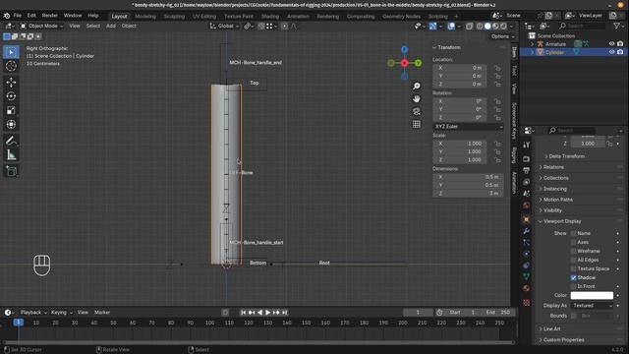Hide Armature in viewport via eye icon

(611, 43)
